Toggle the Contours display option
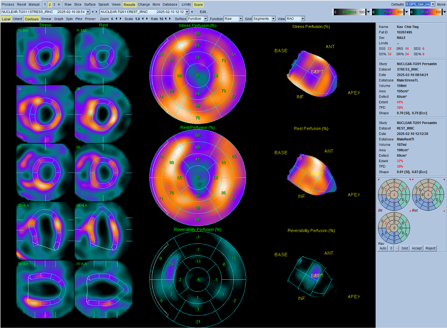This screenshot has height=328, width=447. [32, 19]
